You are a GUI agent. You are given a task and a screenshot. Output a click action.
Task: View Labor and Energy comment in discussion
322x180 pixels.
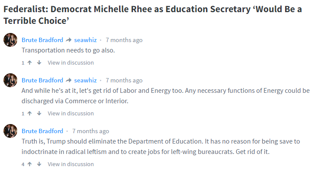[70, 113]
